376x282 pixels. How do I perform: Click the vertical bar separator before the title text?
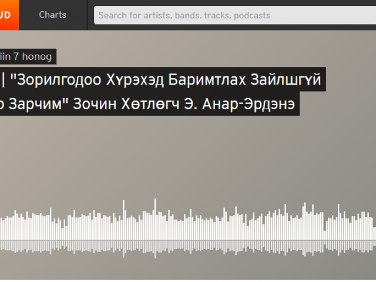coord(3,79)
